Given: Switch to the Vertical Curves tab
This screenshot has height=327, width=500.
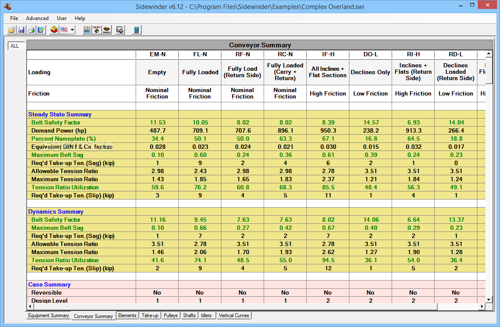Looking at the screenshot, I should (x=234, y=315).
